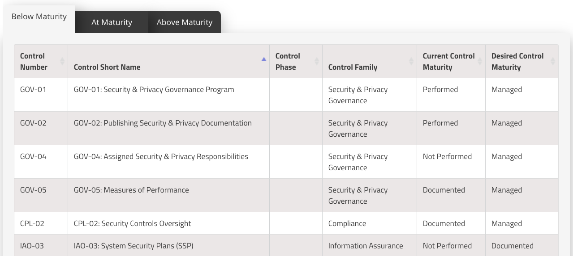The height and width of the screenshot is (256, 573).
Task: Sort by Control Family column arrows
Action: (411, 62)
